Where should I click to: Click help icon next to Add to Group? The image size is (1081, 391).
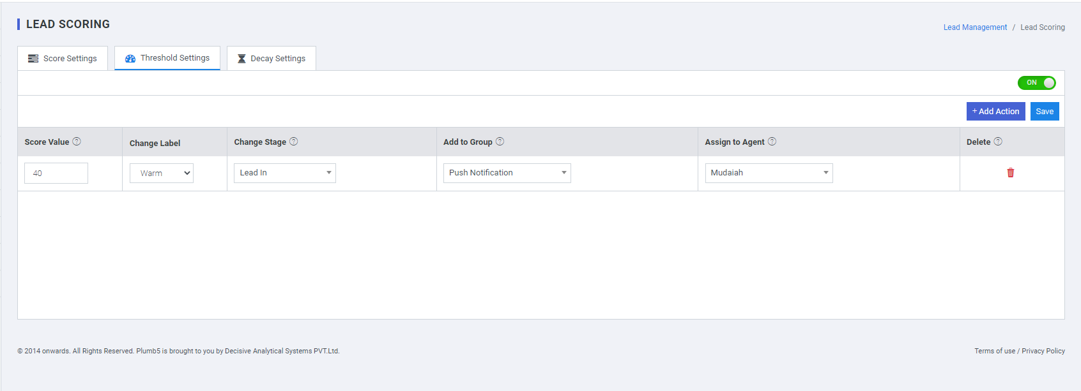coord(500,142)
